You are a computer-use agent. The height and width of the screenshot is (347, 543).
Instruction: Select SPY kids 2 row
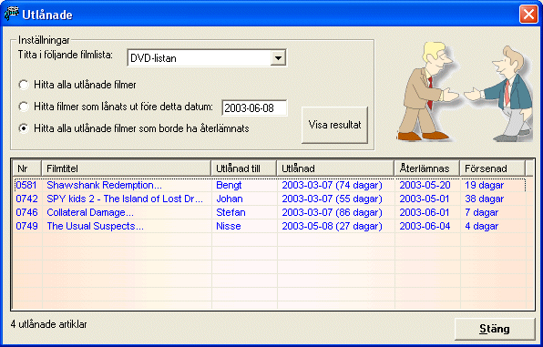[x=270, y=199]
